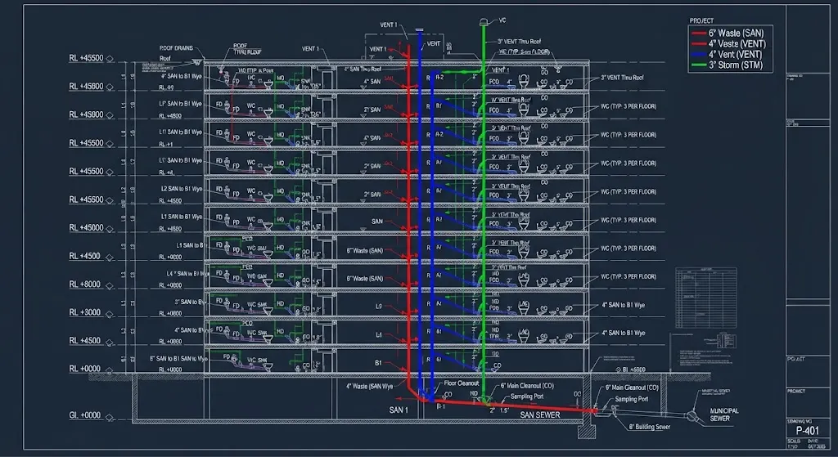Select the large MUNICIPAL SEWER label
This screenshot has width=838, height=457.
click(x=724, y=414)
